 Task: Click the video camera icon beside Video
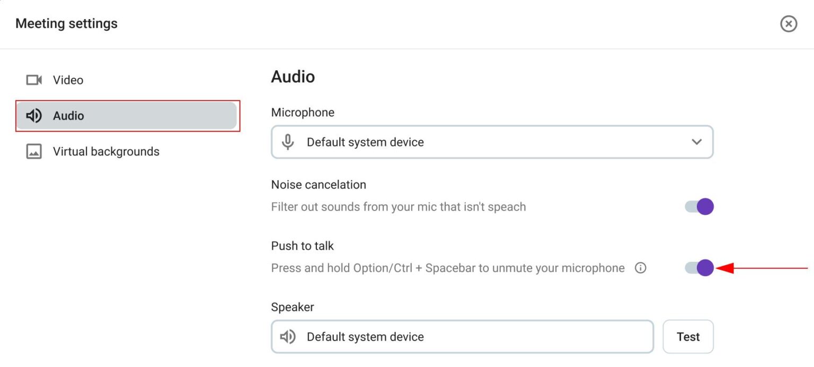[33, 79]
